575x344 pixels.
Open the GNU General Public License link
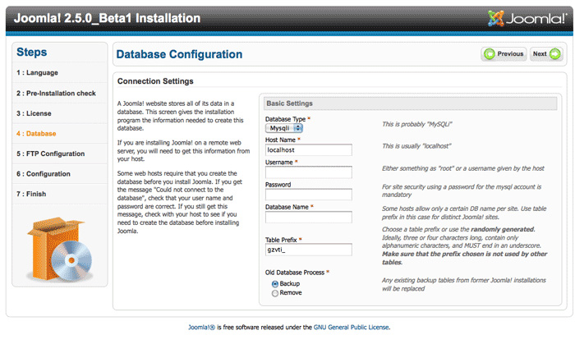(x=351, y=327)
